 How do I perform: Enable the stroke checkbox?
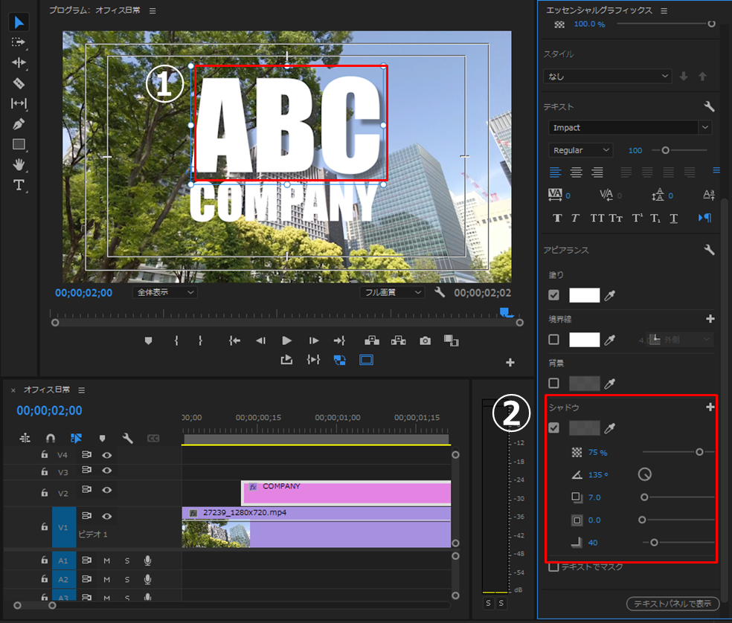coord(553,340)
